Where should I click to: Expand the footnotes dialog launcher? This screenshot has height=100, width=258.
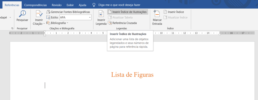click(x=12, y=28)
